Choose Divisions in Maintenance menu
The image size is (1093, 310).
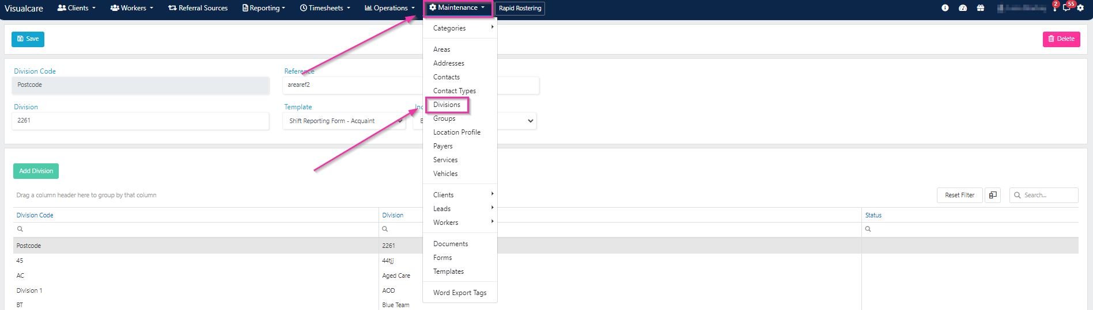pyautogui.click(x=447, y=105)
